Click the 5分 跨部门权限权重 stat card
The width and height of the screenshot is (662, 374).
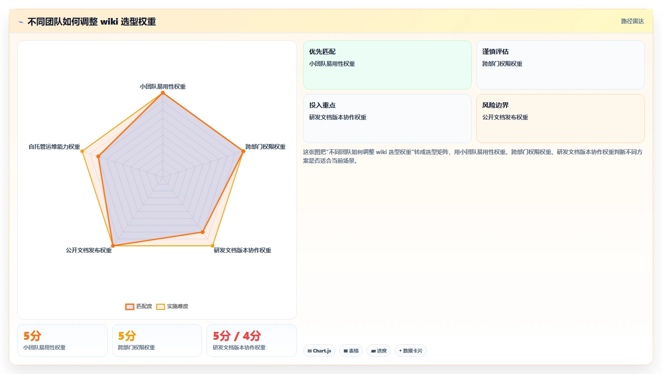(157, 341)
